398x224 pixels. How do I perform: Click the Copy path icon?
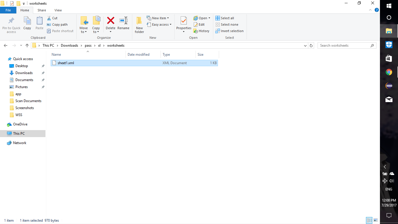point(49,24)
